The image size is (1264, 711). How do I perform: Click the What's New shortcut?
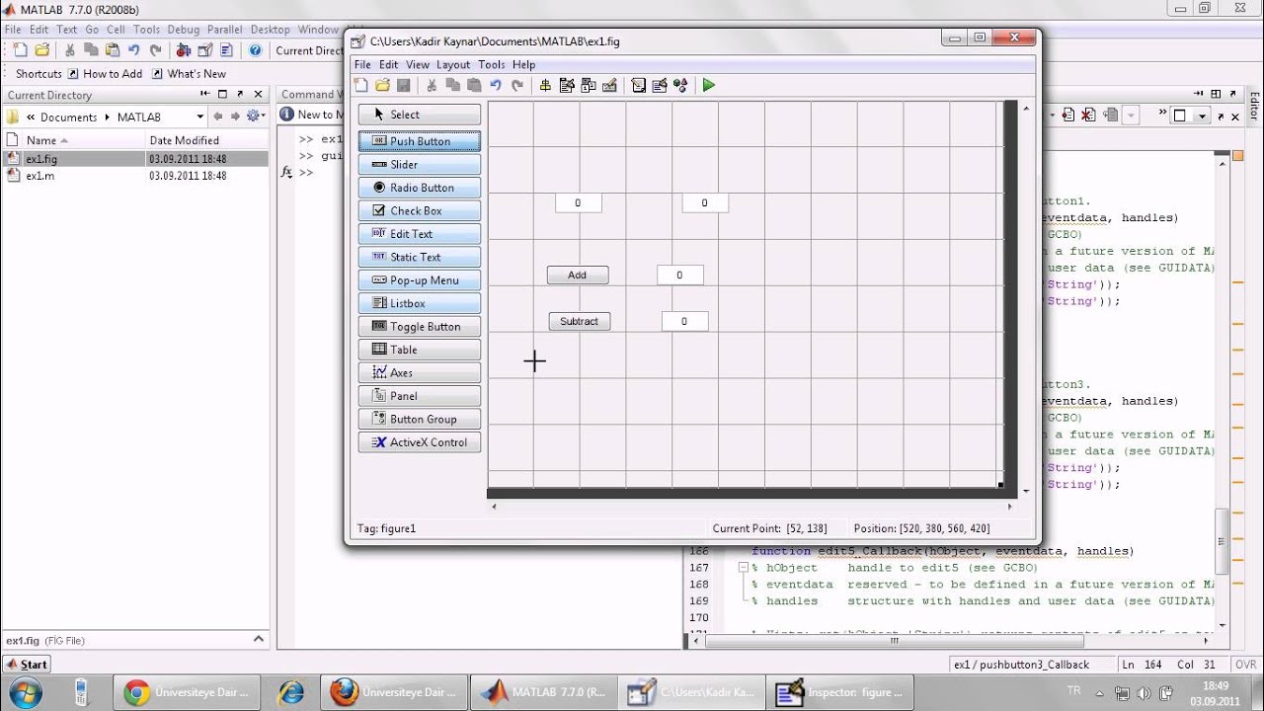(189, 74)
